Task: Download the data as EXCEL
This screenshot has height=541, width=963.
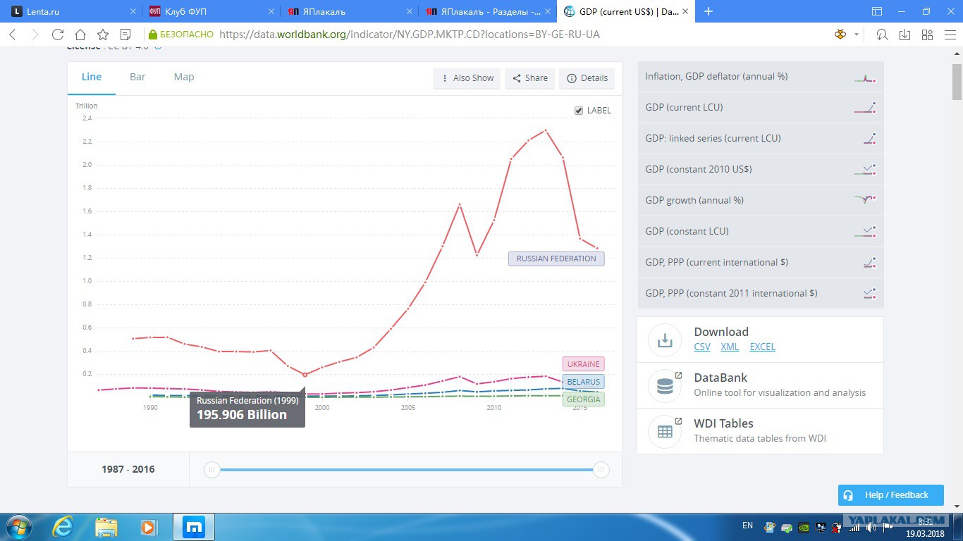Action: point(762,347)
